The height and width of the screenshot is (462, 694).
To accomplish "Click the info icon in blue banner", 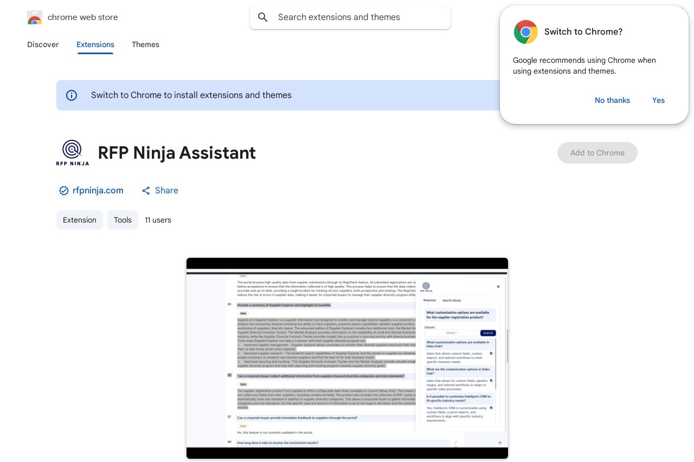I will pos(72,95).
